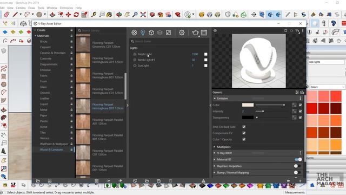
Task: Uncheck Color * Opacity option
Action: coord(244,139)
